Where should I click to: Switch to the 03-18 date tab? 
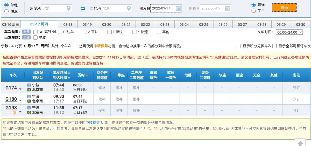[x=68, y=25]
